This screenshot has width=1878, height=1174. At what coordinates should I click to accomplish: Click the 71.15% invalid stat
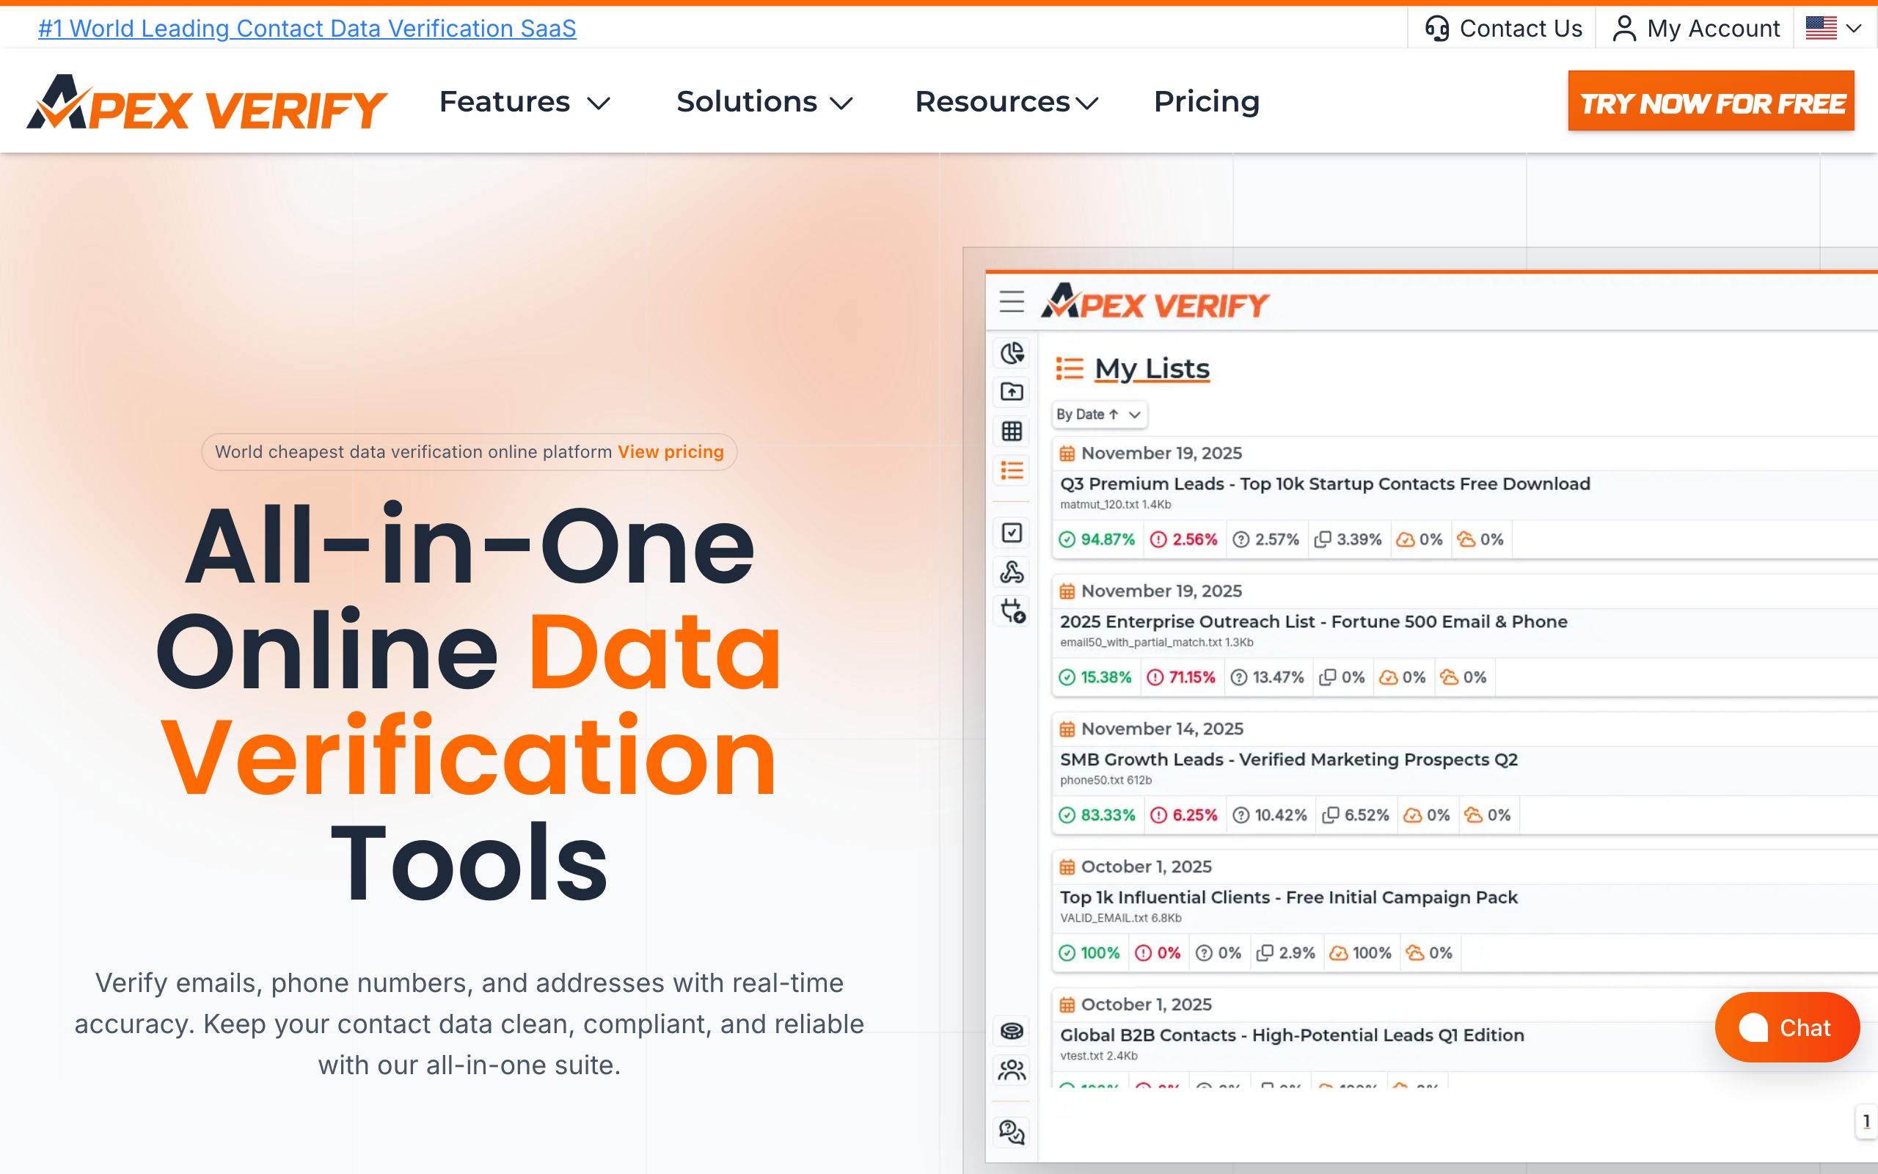point(1180,677)
